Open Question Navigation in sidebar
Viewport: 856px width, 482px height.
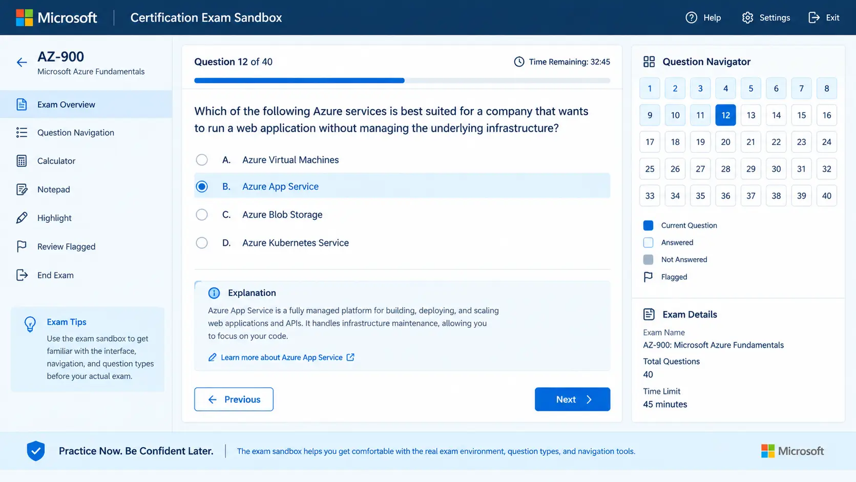[x=86, y=133]
